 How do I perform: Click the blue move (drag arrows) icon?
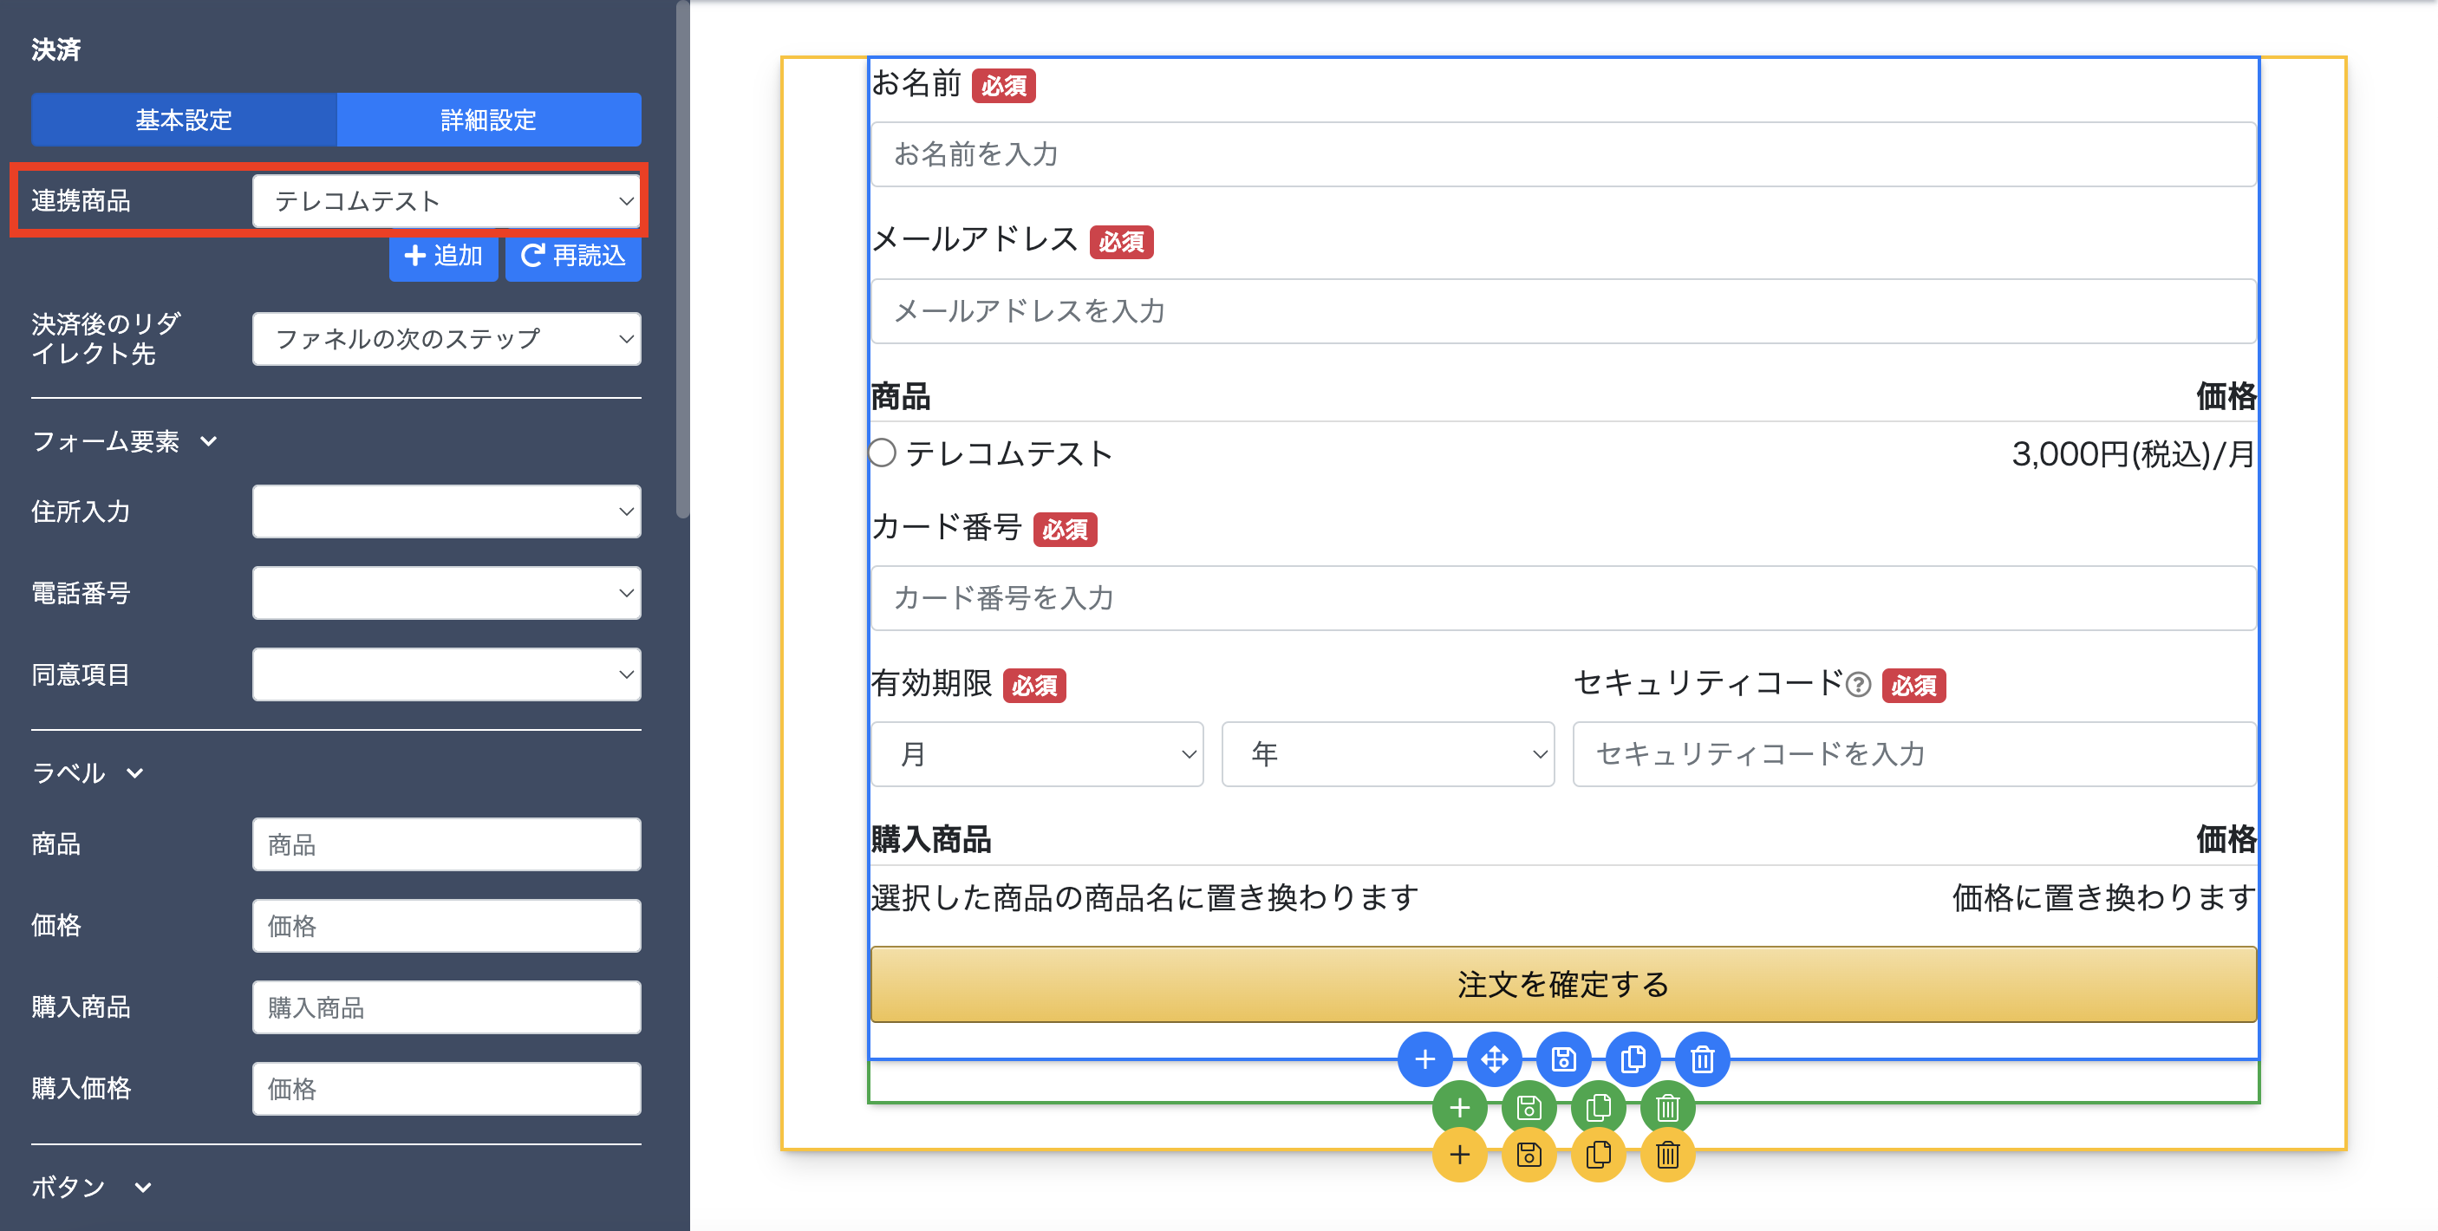click(1494, 1058)
